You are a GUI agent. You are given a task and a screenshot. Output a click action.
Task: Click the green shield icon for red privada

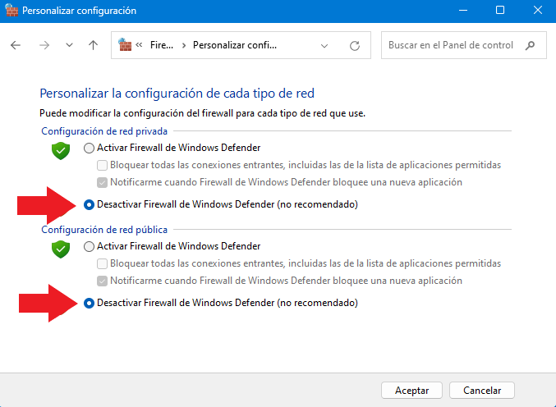click(x=61, y=151)
